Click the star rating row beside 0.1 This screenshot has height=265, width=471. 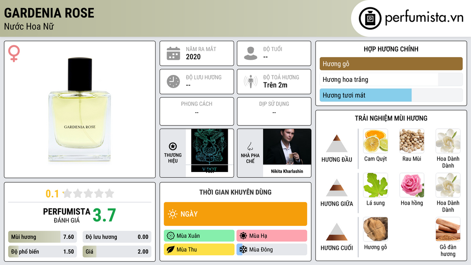[88, 193]
